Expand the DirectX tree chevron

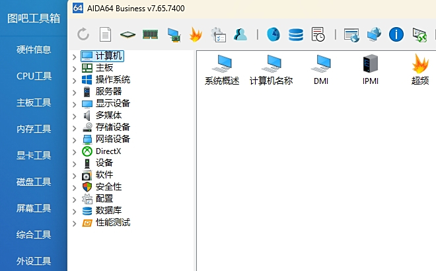click(74, 152)
